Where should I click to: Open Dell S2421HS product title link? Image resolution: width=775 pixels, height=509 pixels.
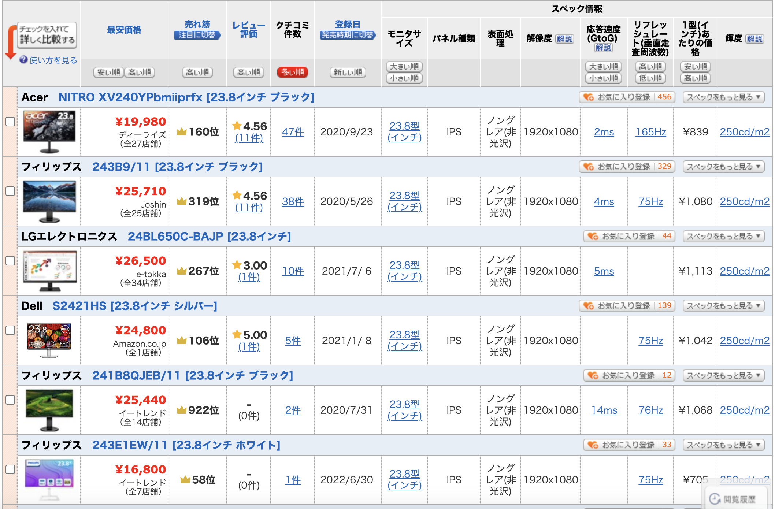pos(135,306)
